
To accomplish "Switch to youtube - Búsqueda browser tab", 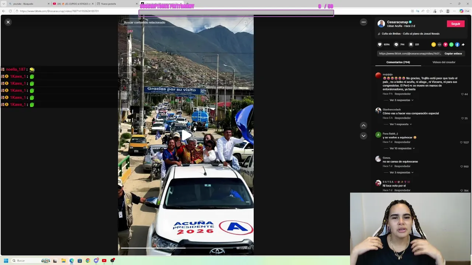I will (29, 4).
